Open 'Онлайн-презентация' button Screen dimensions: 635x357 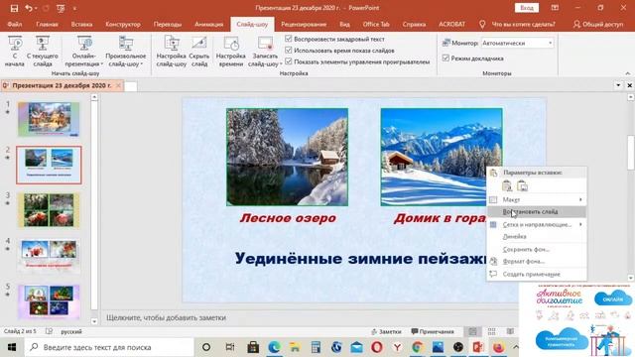(x=84, y=51)
